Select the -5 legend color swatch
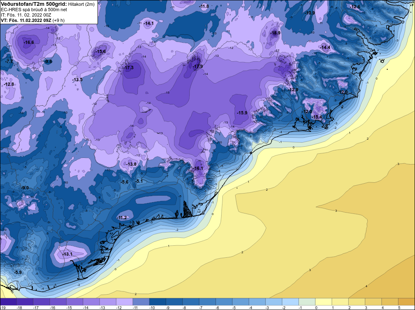This screenshot has width=415, height=310. pos(241,302)
